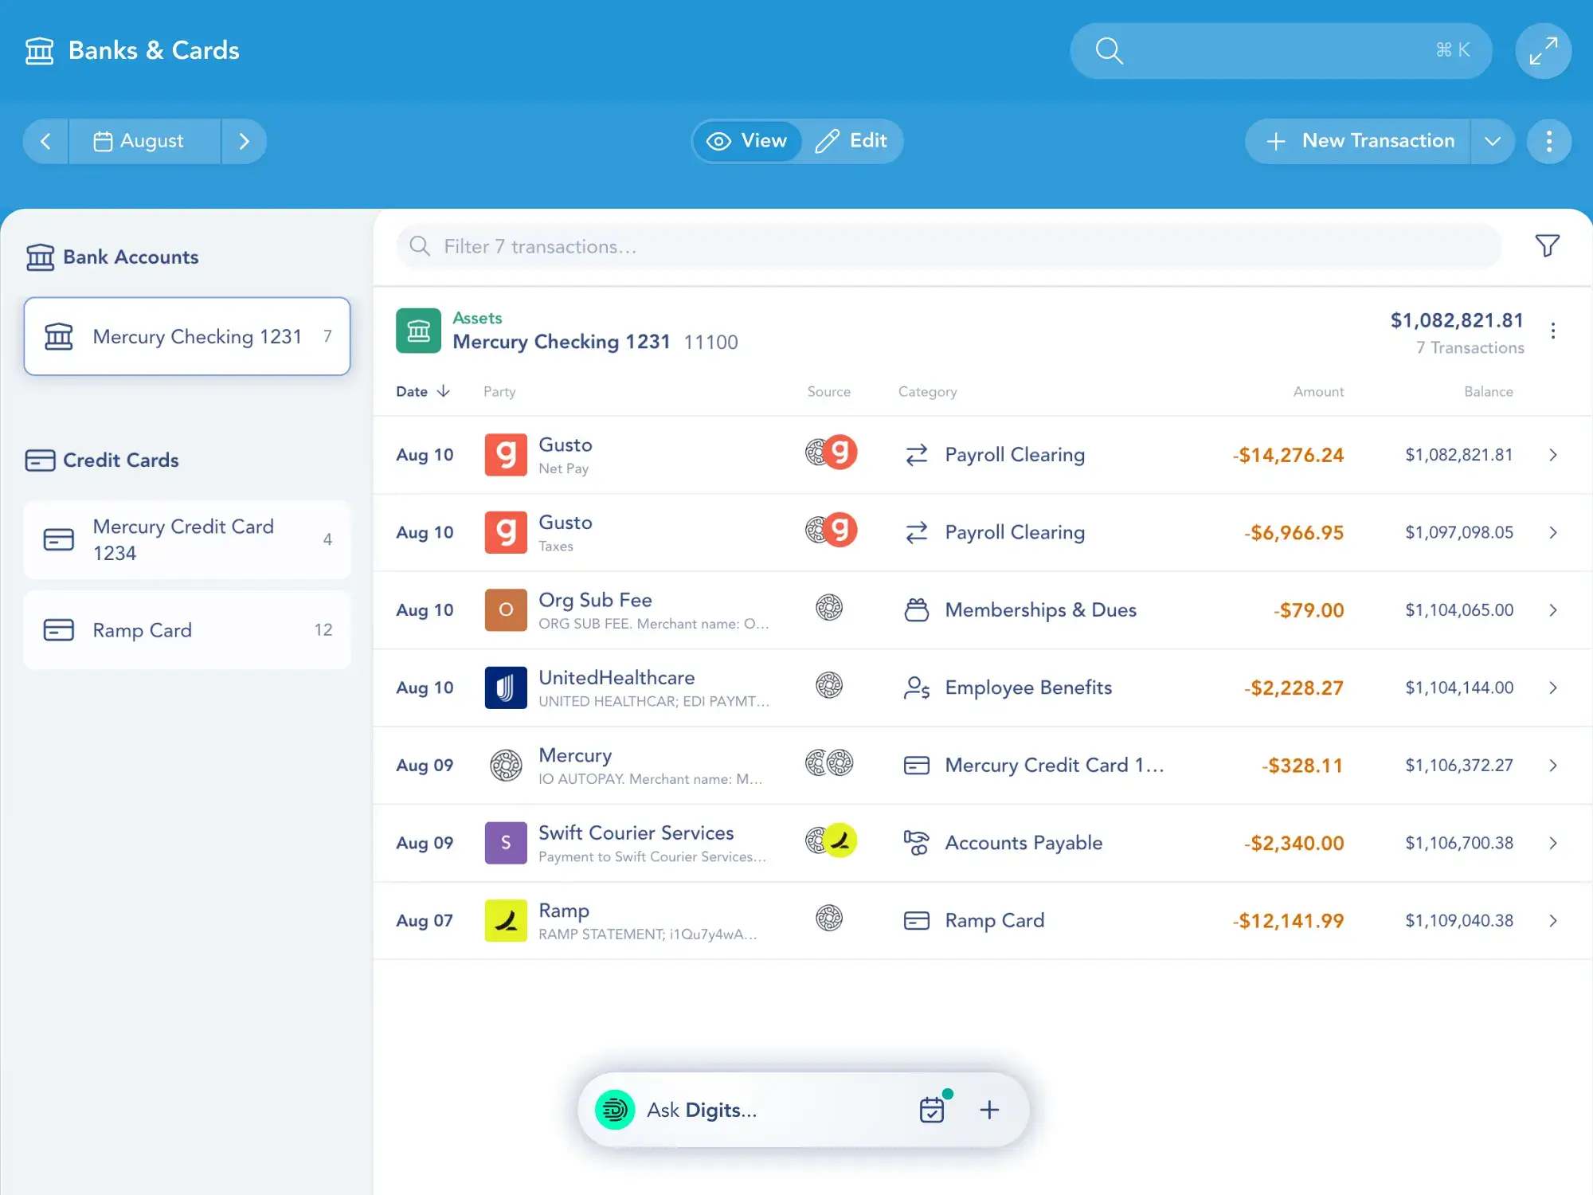Click the filter funnel icon
The image size is (1593, 1195).
1547,246
